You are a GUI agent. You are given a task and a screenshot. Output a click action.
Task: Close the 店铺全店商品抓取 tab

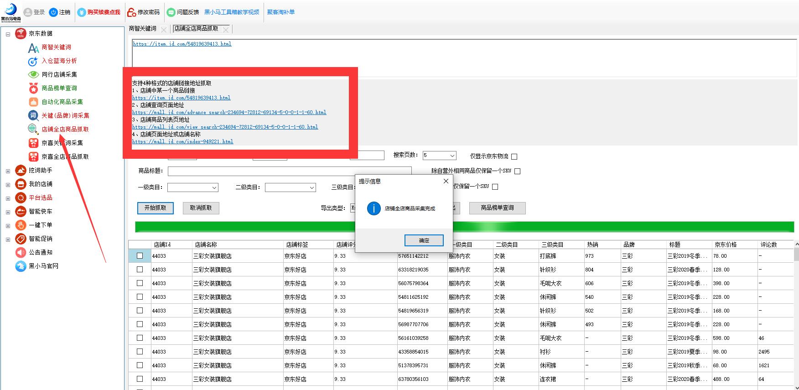coord(226,30)
